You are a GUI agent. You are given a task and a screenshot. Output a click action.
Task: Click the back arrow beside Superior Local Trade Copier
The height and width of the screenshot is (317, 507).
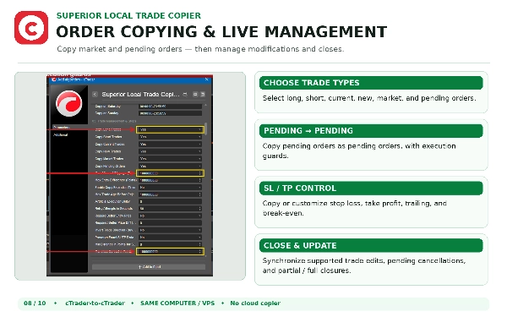click(95, 94)
